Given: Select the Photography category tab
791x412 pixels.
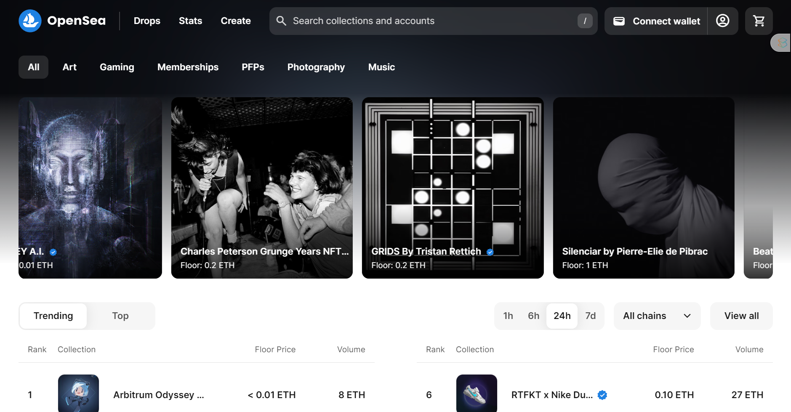Looking at the screenshot, I should click(x=316, y=67).
